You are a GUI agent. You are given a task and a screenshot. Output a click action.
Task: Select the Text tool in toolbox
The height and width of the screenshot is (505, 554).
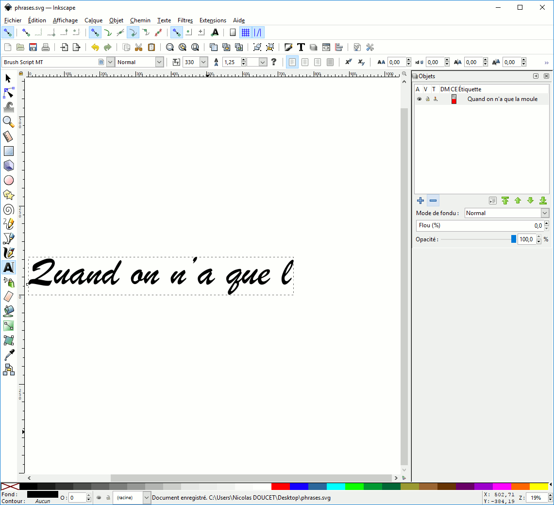click(8, 268)
